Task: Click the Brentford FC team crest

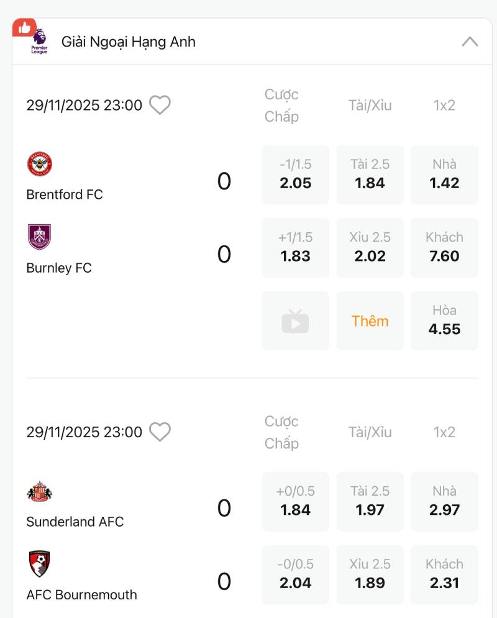Action: click(39, 164)
